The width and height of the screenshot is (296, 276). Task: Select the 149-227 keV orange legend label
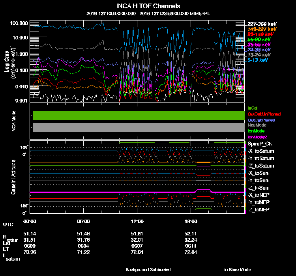click(x=259, y=29)
